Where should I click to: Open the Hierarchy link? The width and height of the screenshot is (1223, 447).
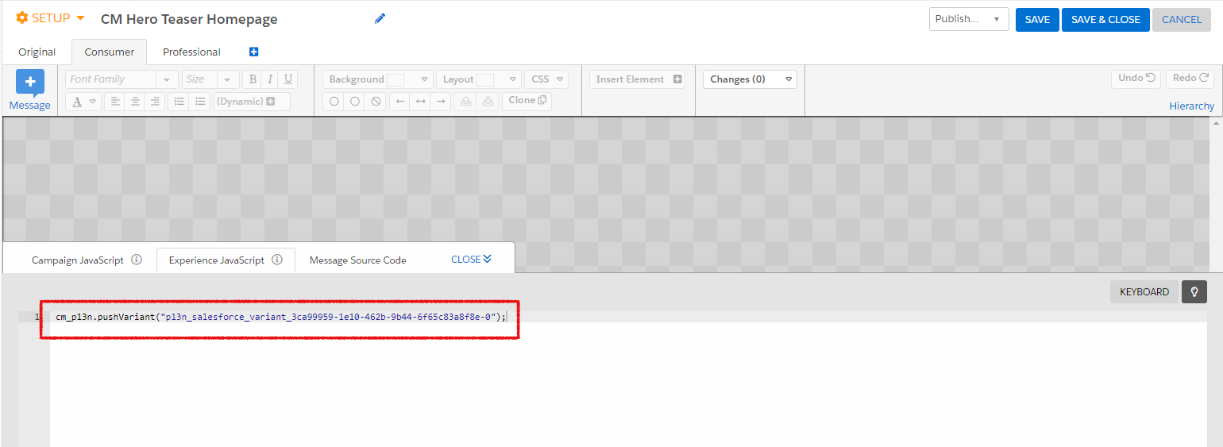click(x=1191, y=106)
